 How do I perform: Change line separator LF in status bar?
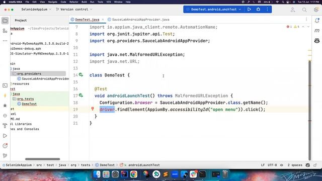click(263, 165)
